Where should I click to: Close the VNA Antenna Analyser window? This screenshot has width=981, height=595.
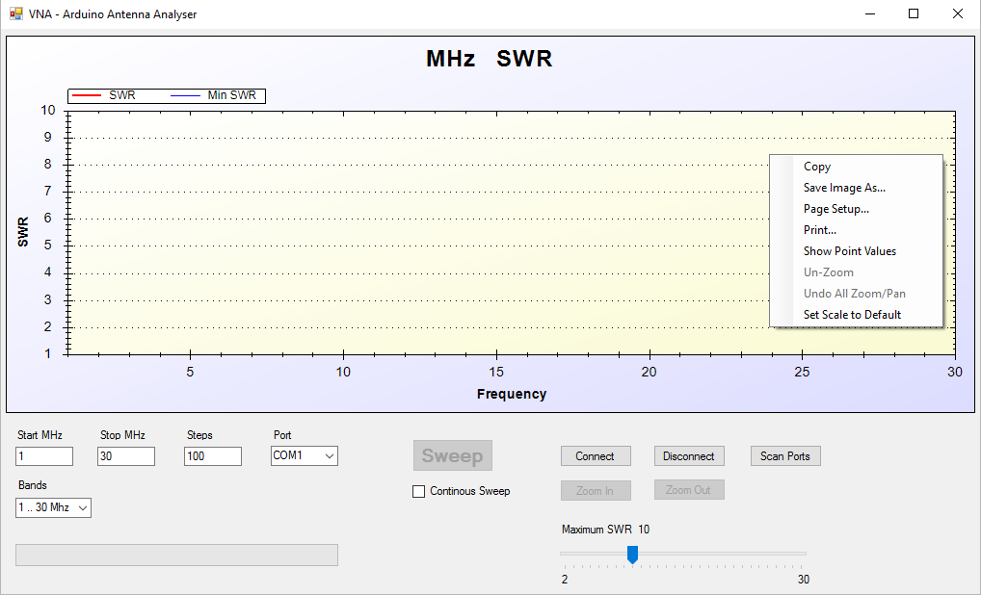pos(958,13)
